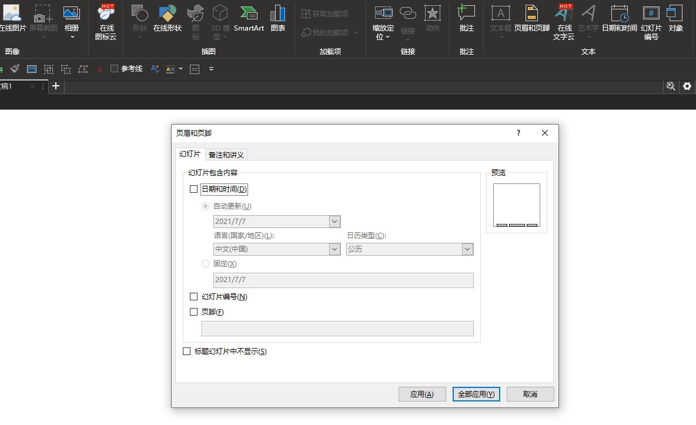Open the 中文(中国) language dropdown
Screen dimensions: 696x425
click(334, 249)
